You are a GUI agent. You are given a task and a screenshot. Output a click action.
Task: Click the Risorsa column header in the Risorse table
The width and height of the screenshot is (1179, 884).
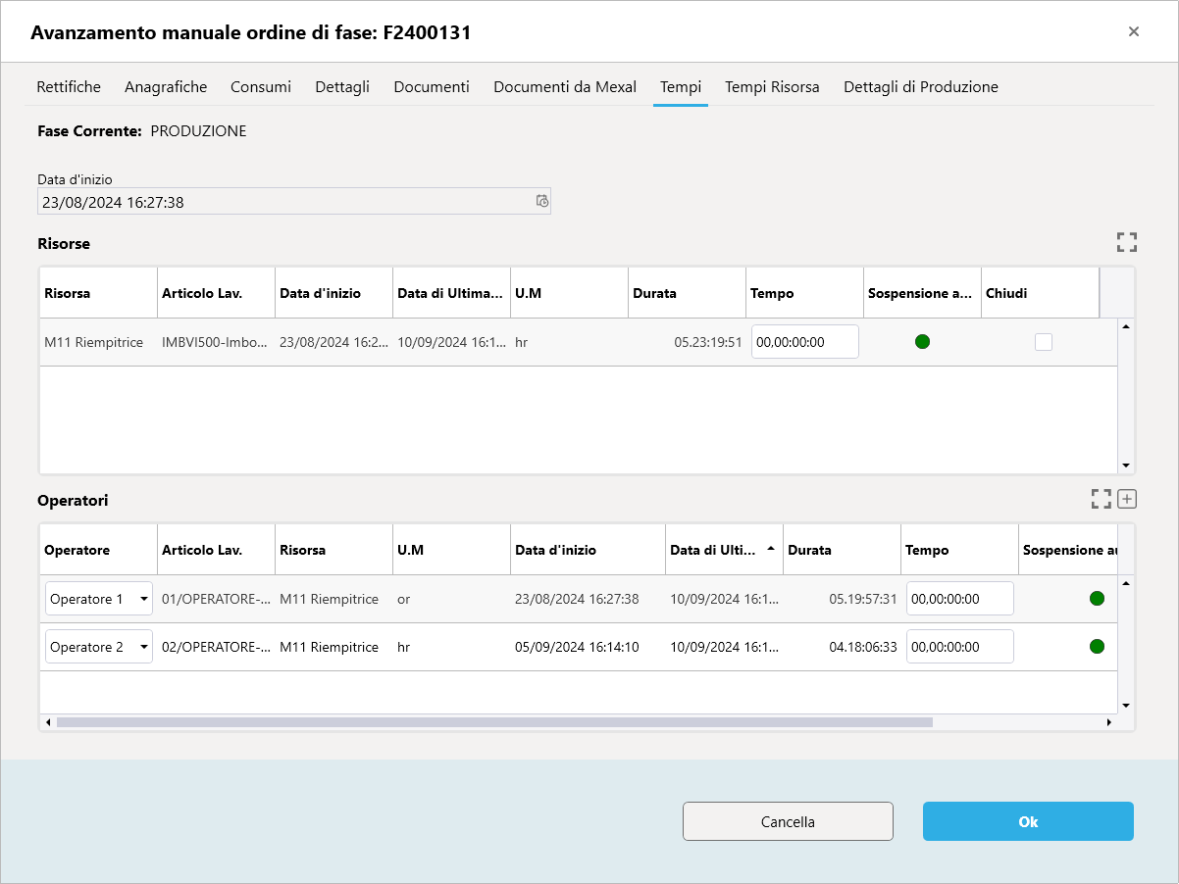click(x=98, y=293)
